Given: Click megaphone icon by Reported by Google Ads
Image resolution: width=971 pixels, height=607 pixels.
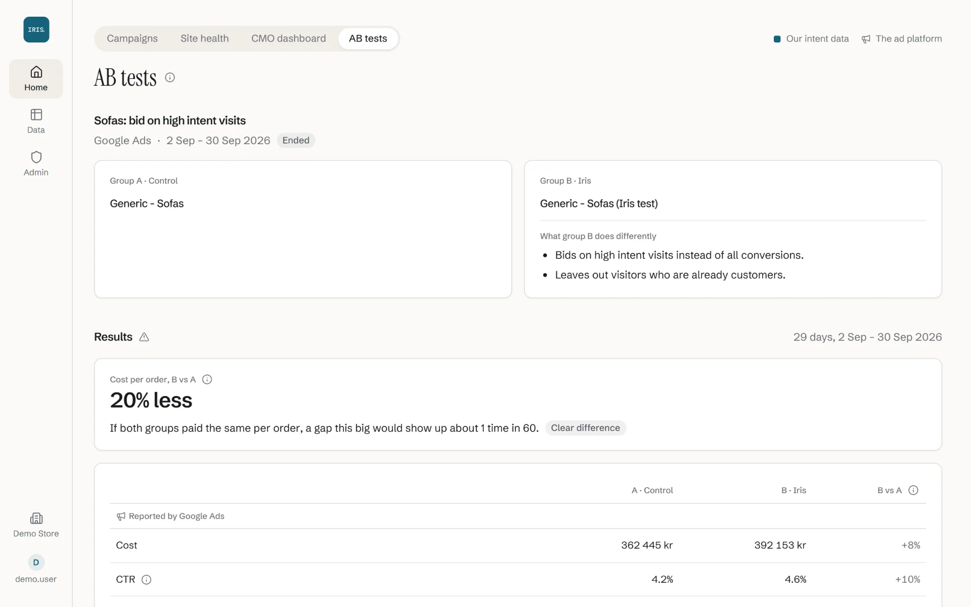Looking at the screenshot, I should pyautogui.click(x=121, y=516).
